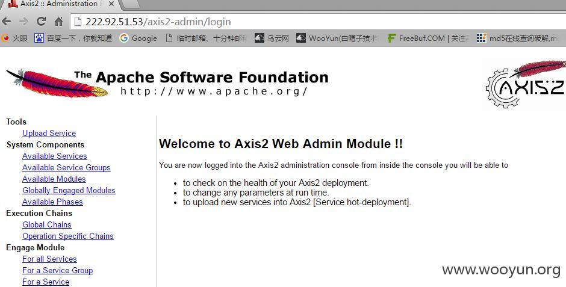Open the 乌云网 bookmark

pos(272,38)
